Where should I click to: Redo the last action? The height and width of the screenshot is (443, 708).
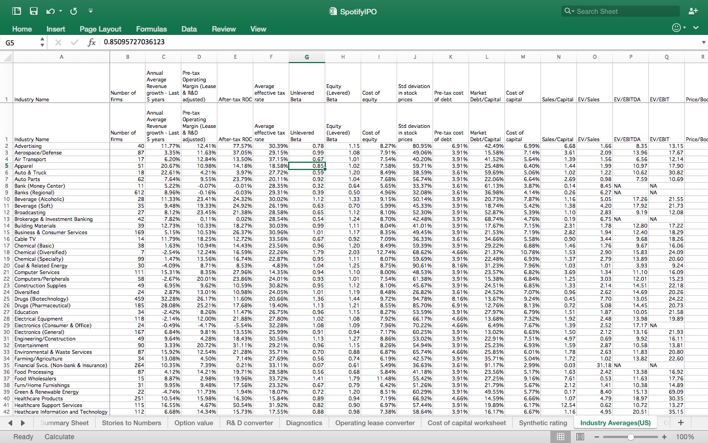(72, 11)
